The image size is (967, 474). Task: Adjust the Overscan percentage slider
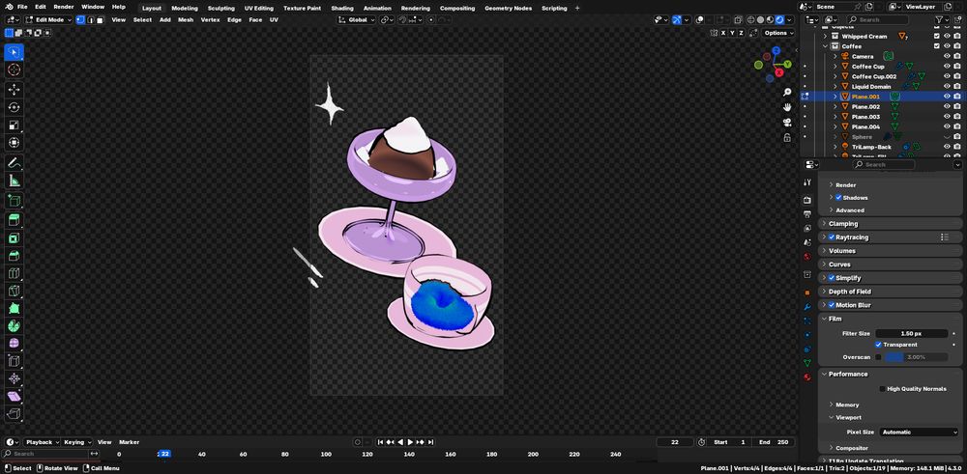(x=917, y=357)
